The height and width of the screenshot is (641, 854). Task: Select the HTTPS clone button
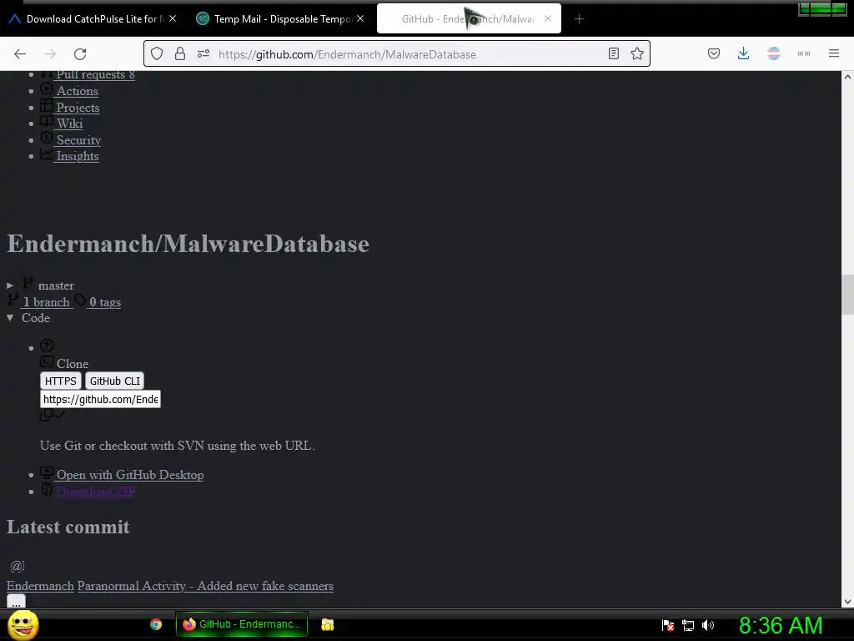[60, 381]
